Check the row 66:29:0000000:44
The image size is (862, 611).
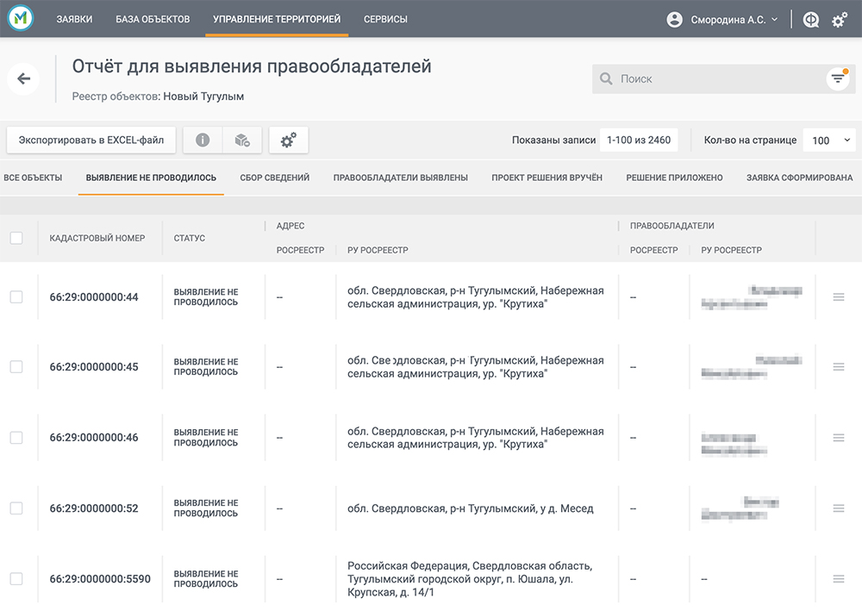coord(16,296)
